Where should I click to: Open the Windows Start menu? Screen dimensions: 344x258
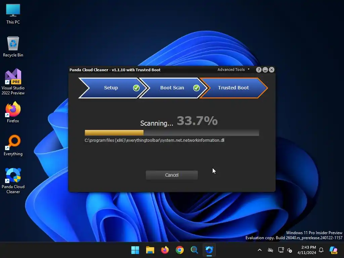click(135, 250)
